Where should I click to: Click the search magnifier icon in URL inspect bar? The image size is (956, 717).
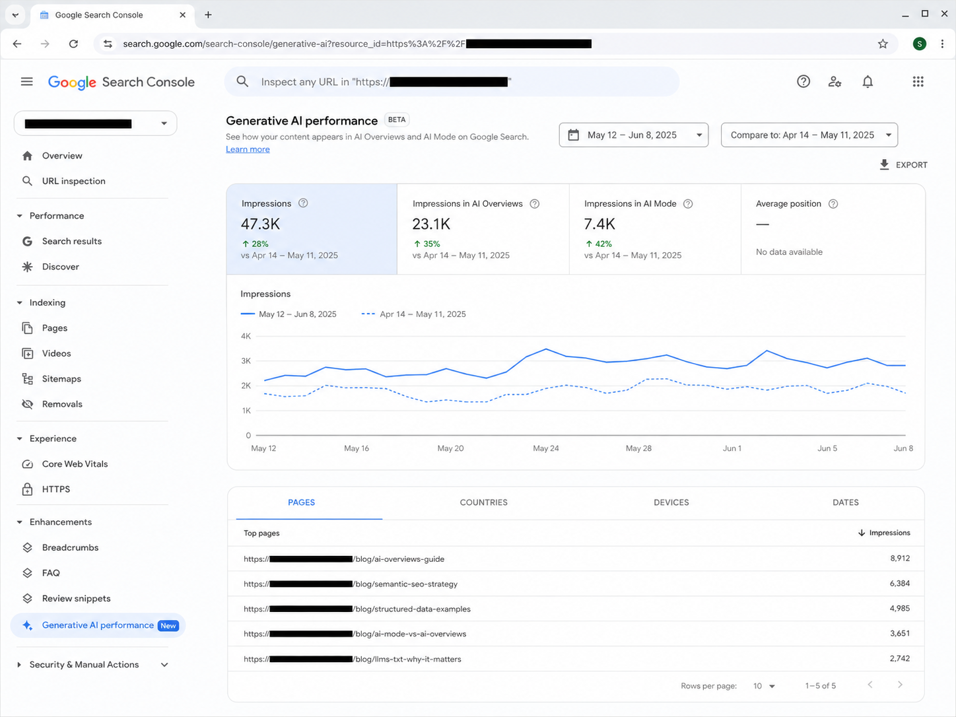[x=242, y=82]
